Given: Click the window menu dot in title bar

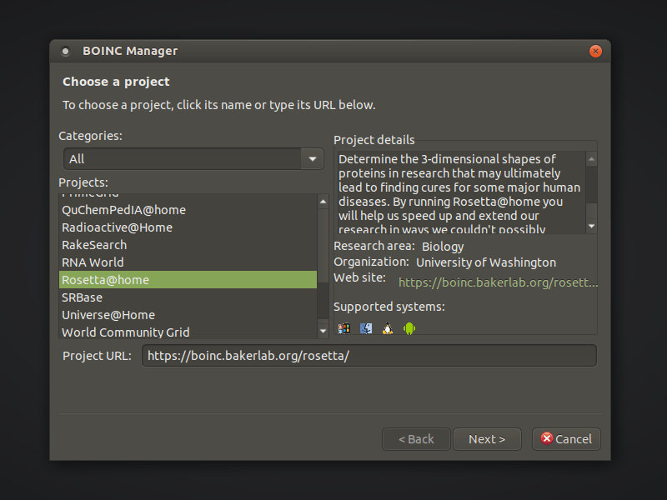Looking at the screenshot, I should (66, 52).
